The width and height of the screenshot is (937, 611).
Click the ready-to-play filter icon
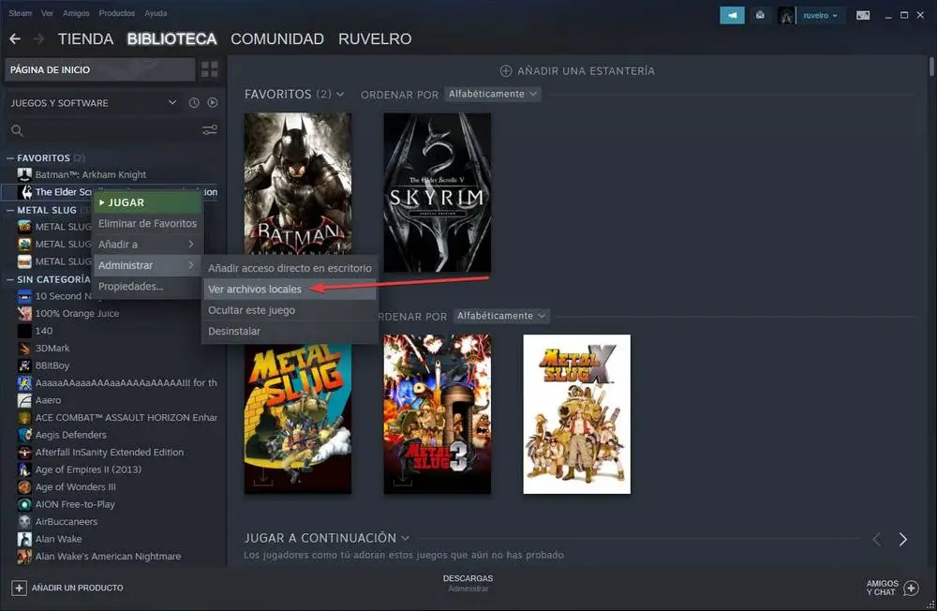point(213,103)
